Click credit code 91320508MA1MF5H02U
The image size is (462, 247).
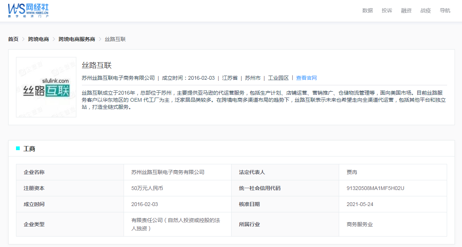[x=375, y=188]
